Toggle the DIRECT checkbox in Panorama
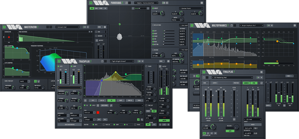This screenshot has width=299, height=139. 153,8
